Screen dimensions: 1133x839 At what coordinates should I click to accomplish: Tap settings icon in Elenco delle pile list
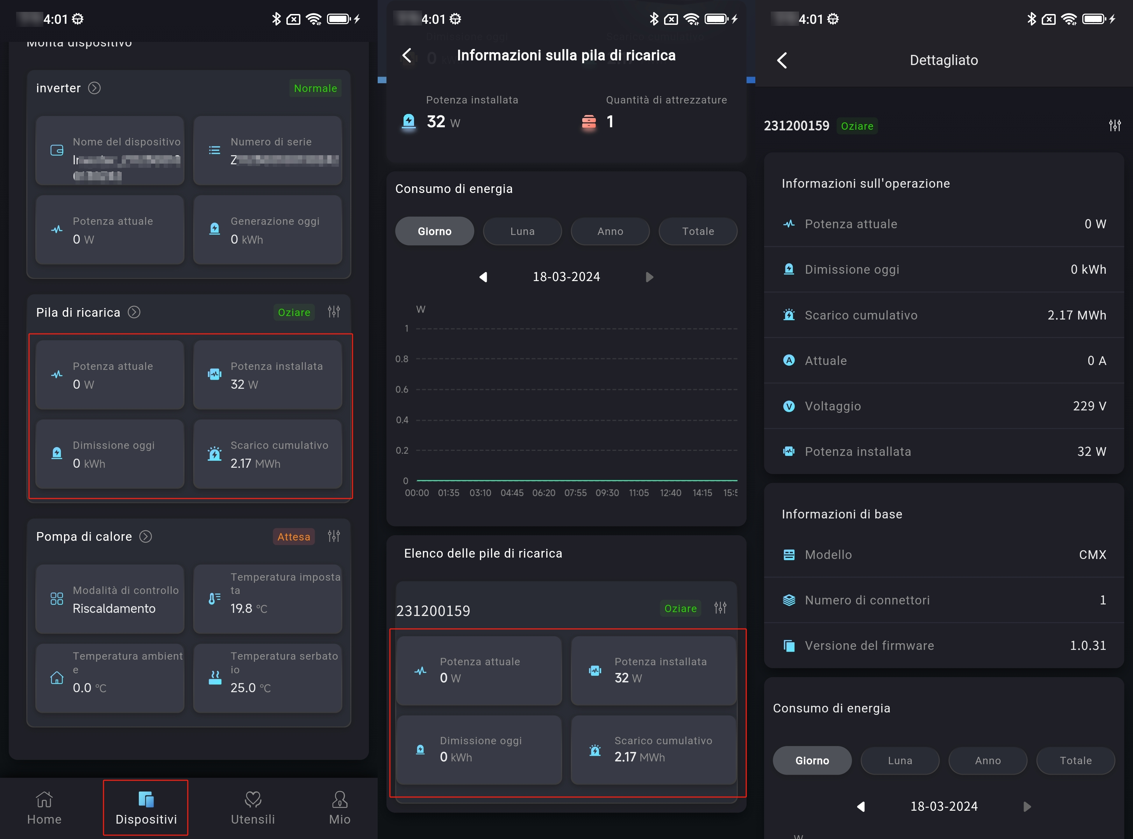pyautogui.click(x=720, y=608)
